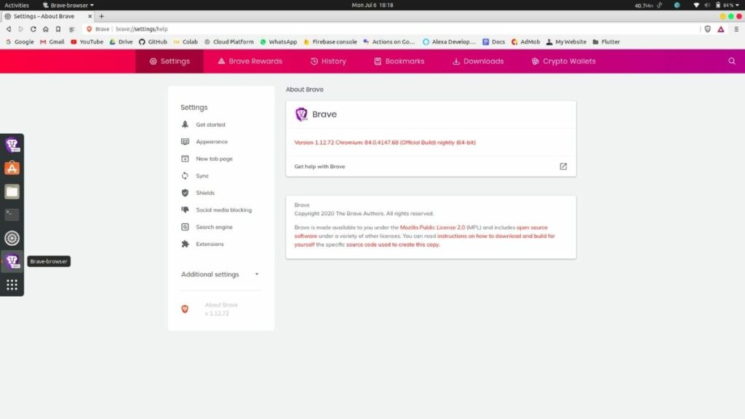
Task: Open Files from the Ubuntu dock
Action: pyautogui.click(x=12, y=191)
